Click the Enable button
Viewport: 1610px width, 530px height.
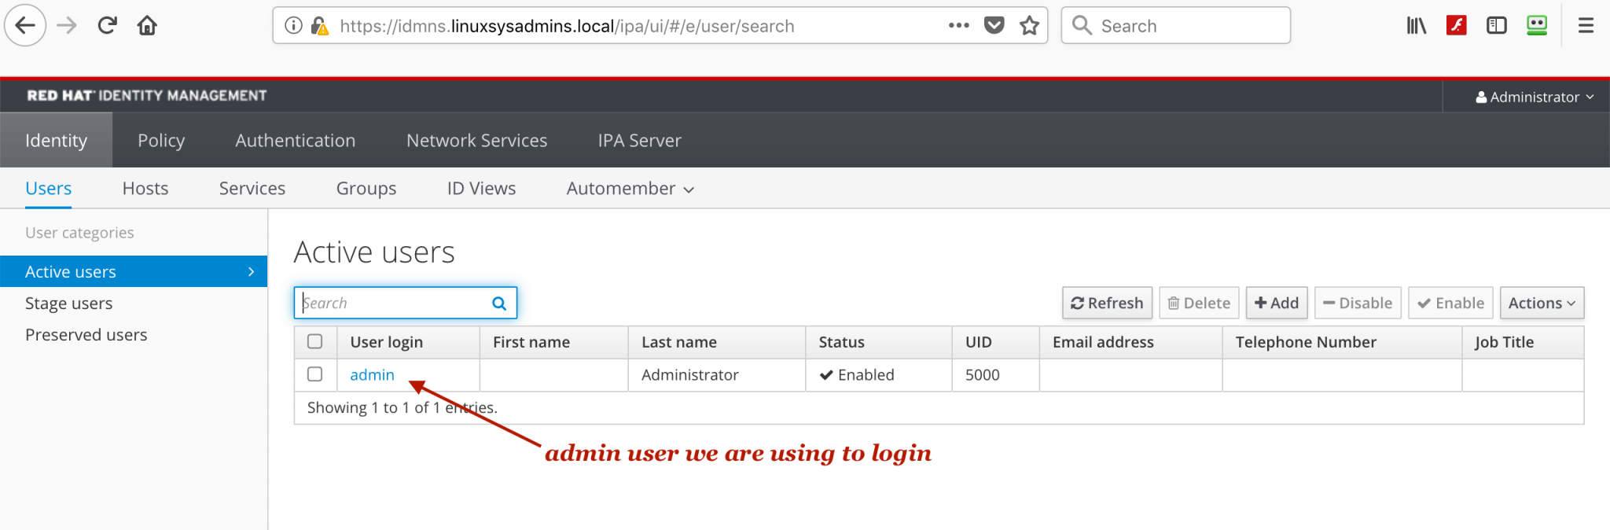(x=1450, y=303)
